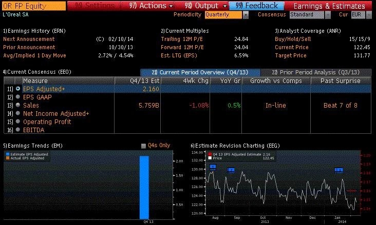Open 1) Earnings History (ERN) link
This screenshot has height=225, width=376.
point(34,31)
